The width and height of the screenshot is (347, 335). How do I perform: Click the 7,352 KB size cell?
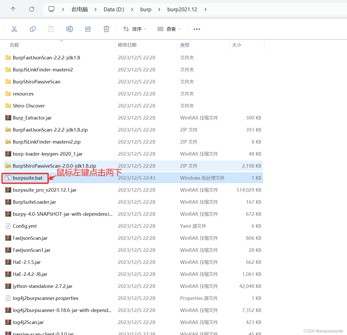(x=252, y=310)
